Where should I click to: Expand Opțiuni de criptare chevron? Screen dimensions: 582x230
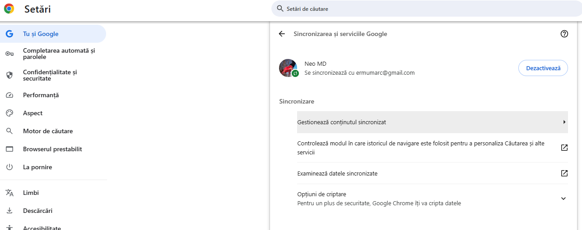pos(563,198)
